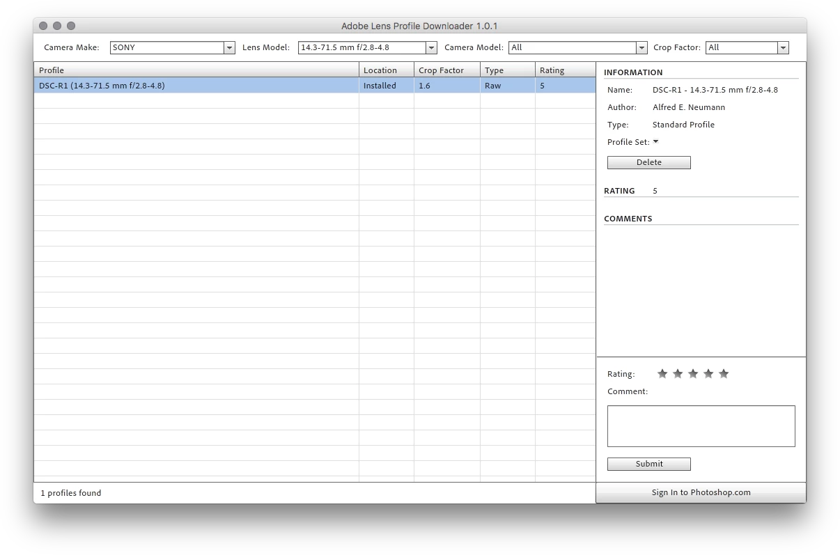This screenshot has height=555, width=840.
Task: Open the Camera Model dropdown
Action: (x=577, y=47)
